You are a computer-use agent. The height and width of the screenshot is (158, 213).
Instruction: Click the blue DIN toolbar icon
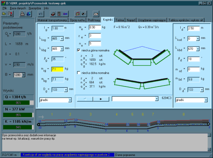point(65,14)
